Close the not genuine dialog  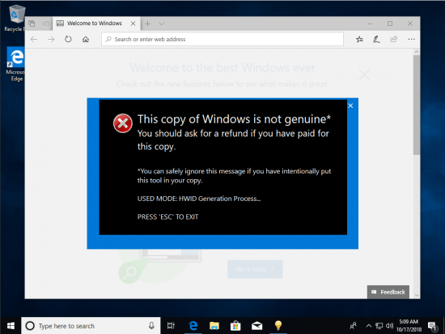pyautogui.click(x=350, y=105)
